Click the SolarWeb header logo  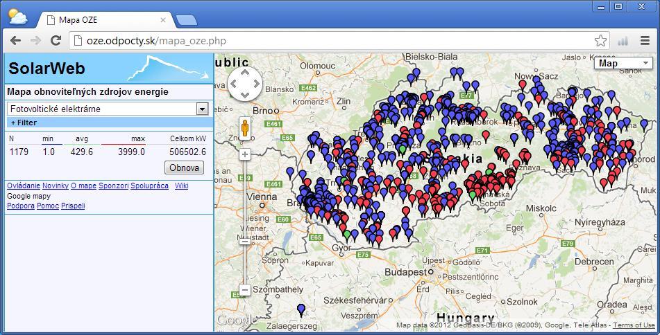[46, 69]
